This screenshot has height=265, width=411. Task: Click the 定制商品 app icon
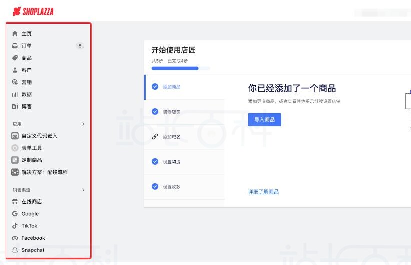[15, 160]
